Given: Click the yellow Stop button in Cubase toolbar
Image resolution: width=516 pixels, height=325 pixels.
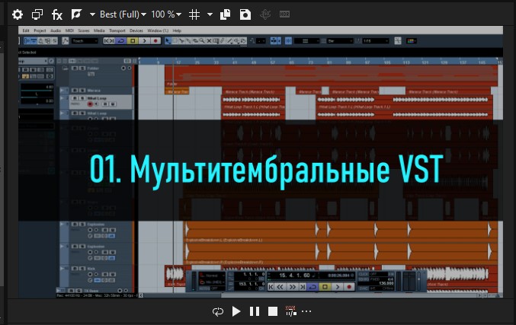Looking at the screenshot, I should pyautogui.click(x=133, y=41).
